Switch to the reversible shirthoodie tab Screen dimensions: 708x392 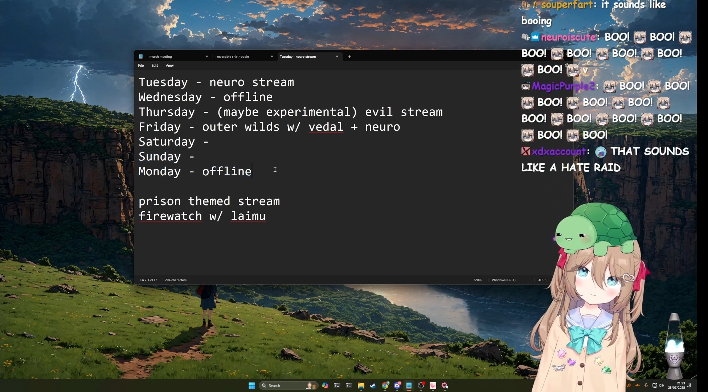(x=232, y=57)
